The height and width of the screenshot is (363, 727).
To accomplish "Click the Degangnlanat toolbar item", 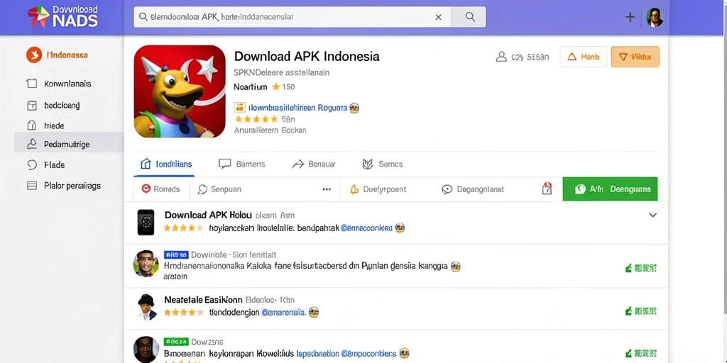I will pos(473,189).
